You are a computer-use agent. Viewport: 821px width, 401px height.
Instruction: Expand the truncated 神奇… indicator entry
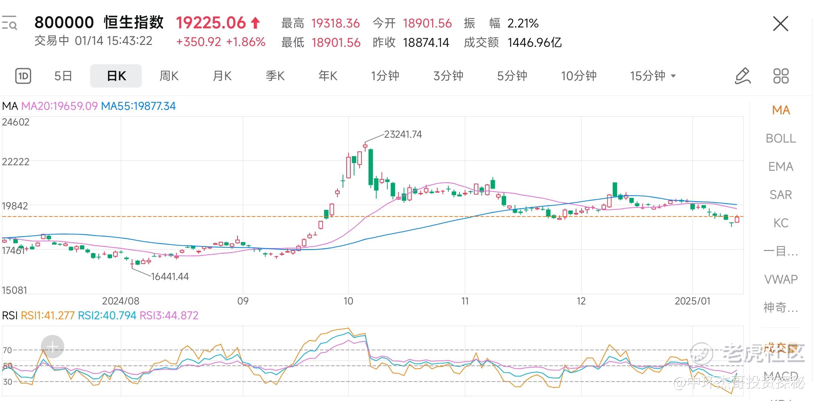[x=781, y=307]
